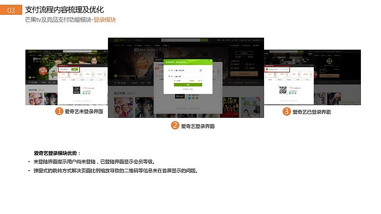Click the QR code placeholder in left screenshot
The width and height of the screenshot is (381, 214).
77,90
